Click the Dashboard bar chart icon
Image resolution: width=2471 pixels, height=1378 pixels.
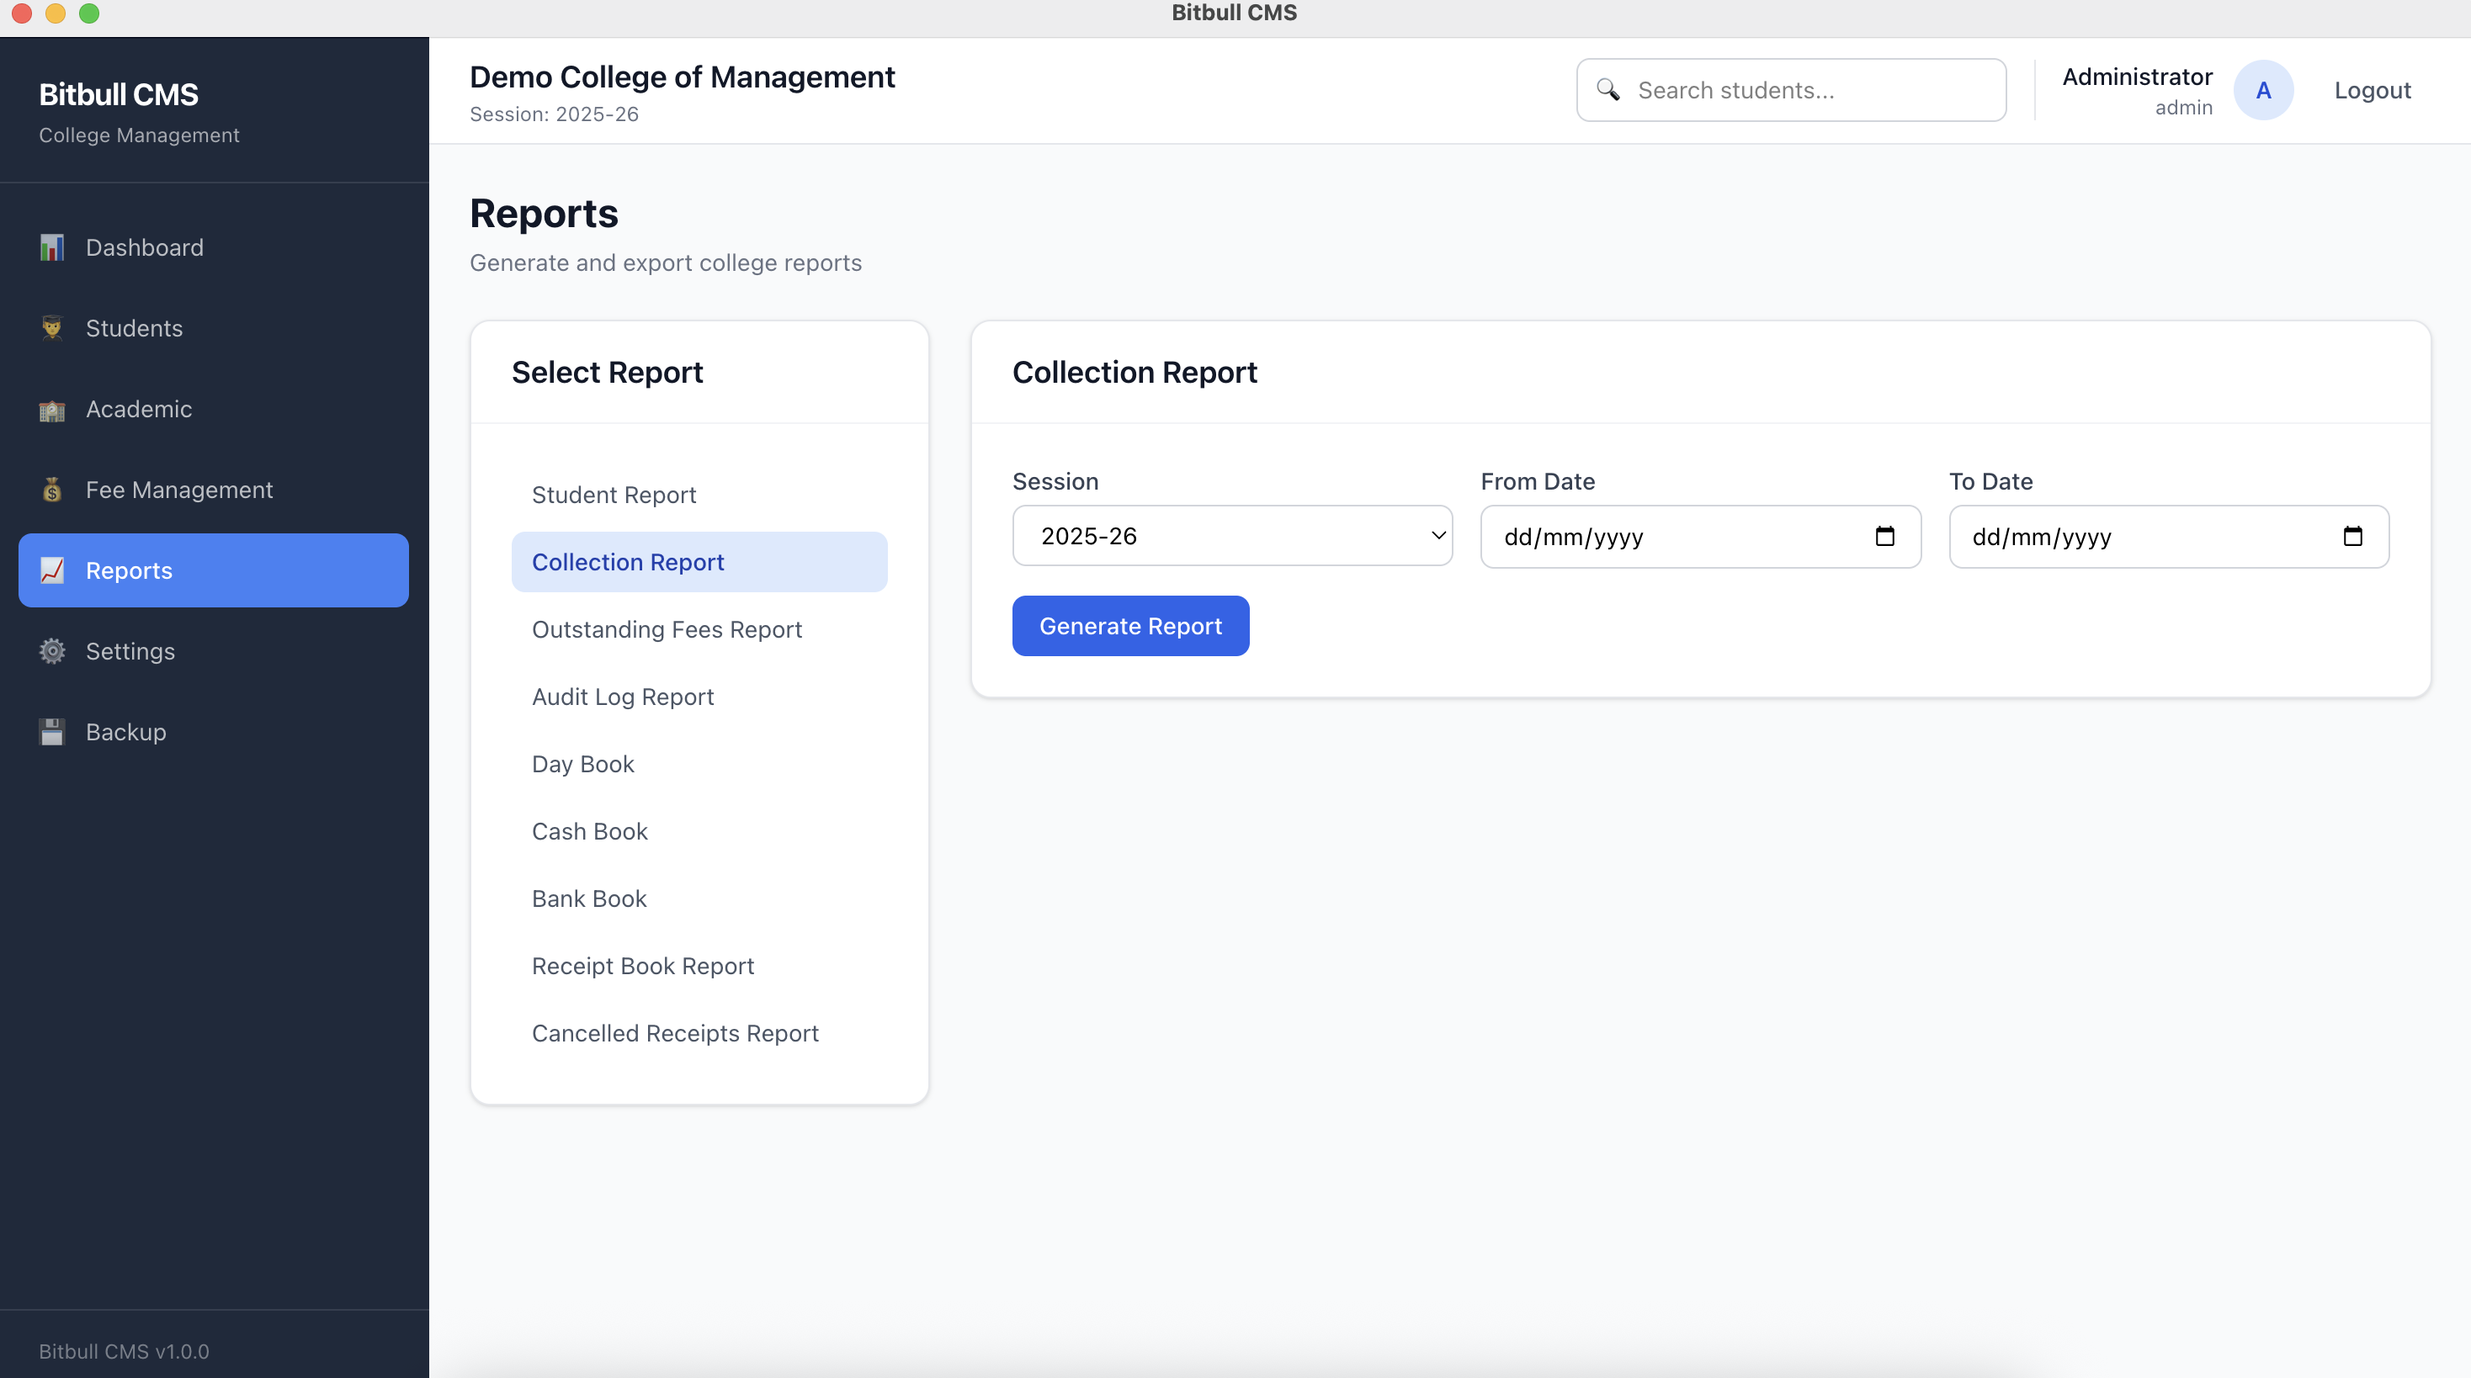[52, 247]
